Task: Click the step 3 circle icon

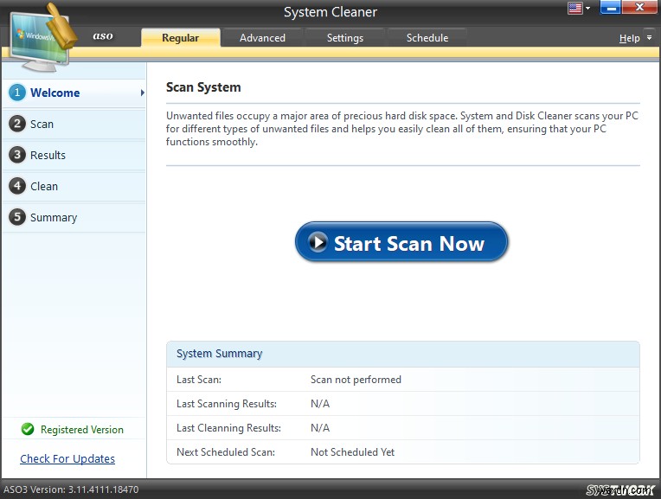Action: (x=16, y=155)
